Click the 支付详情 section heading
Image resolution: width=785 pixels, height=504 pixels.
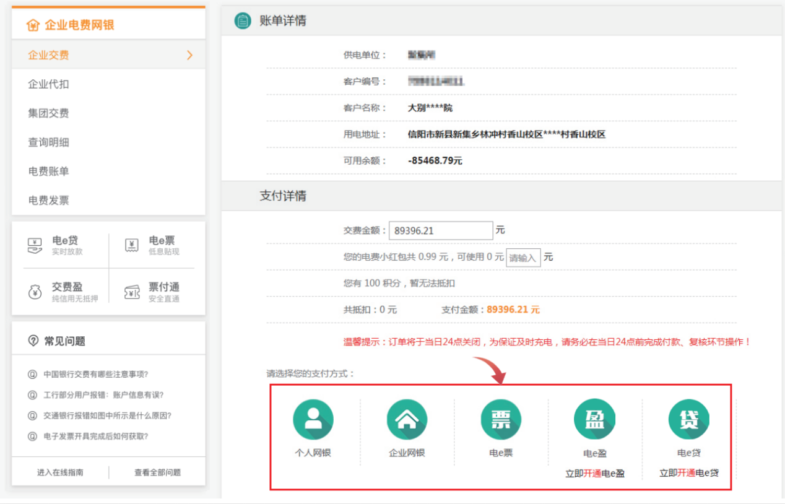click(283, 196)
